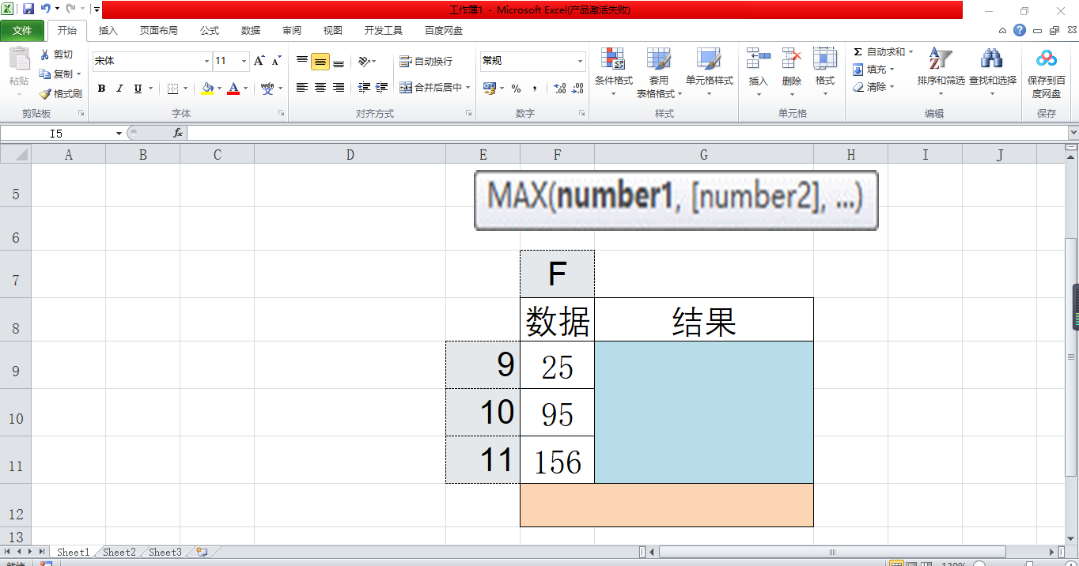Toggle center text horizontally
The width and height of the screenshot is (1079, 566).
coord(320,88)
